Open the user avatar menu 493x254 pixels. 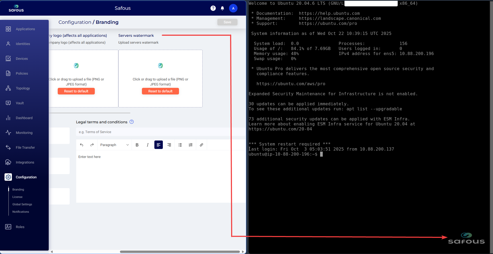[x=233, y=8]
